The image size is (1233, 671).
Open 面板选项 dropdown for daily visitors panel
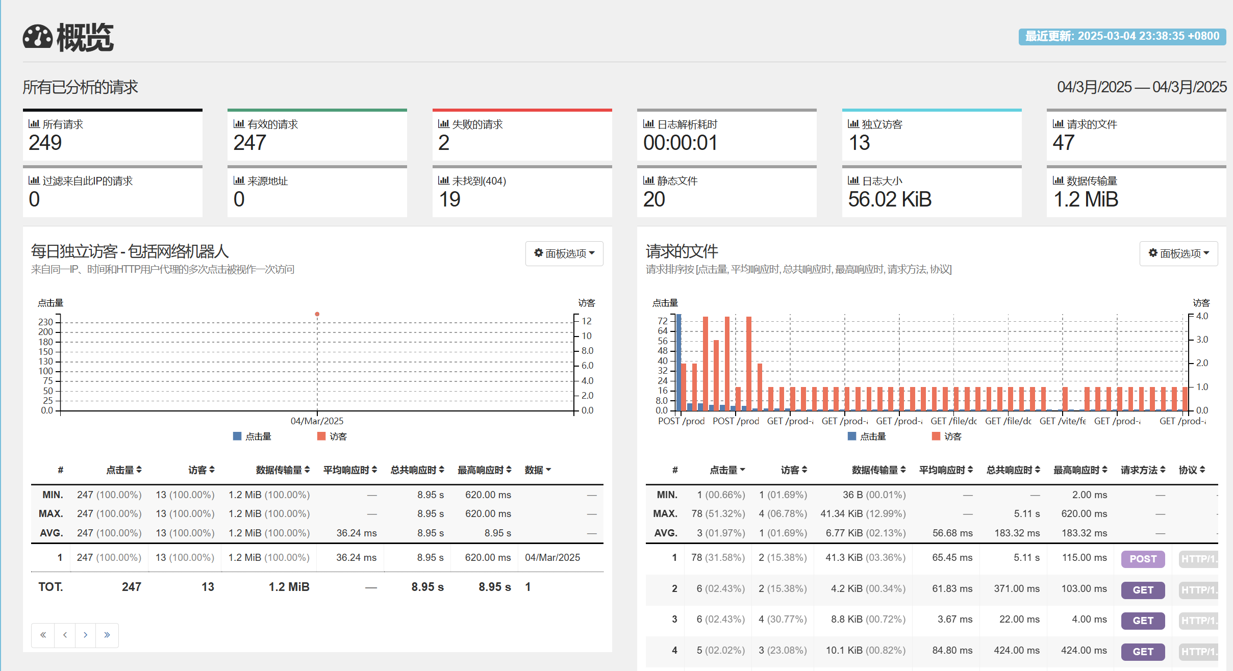564,253
